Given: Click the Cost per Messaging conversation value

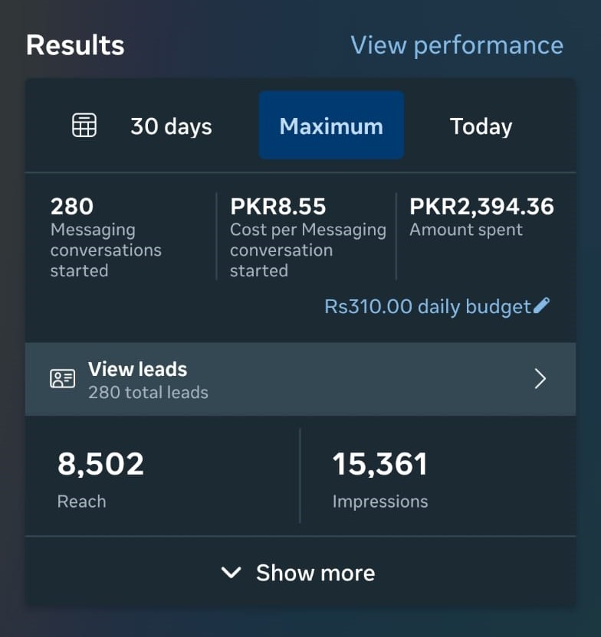Looking at the screenshot, I should pos(278,205).
